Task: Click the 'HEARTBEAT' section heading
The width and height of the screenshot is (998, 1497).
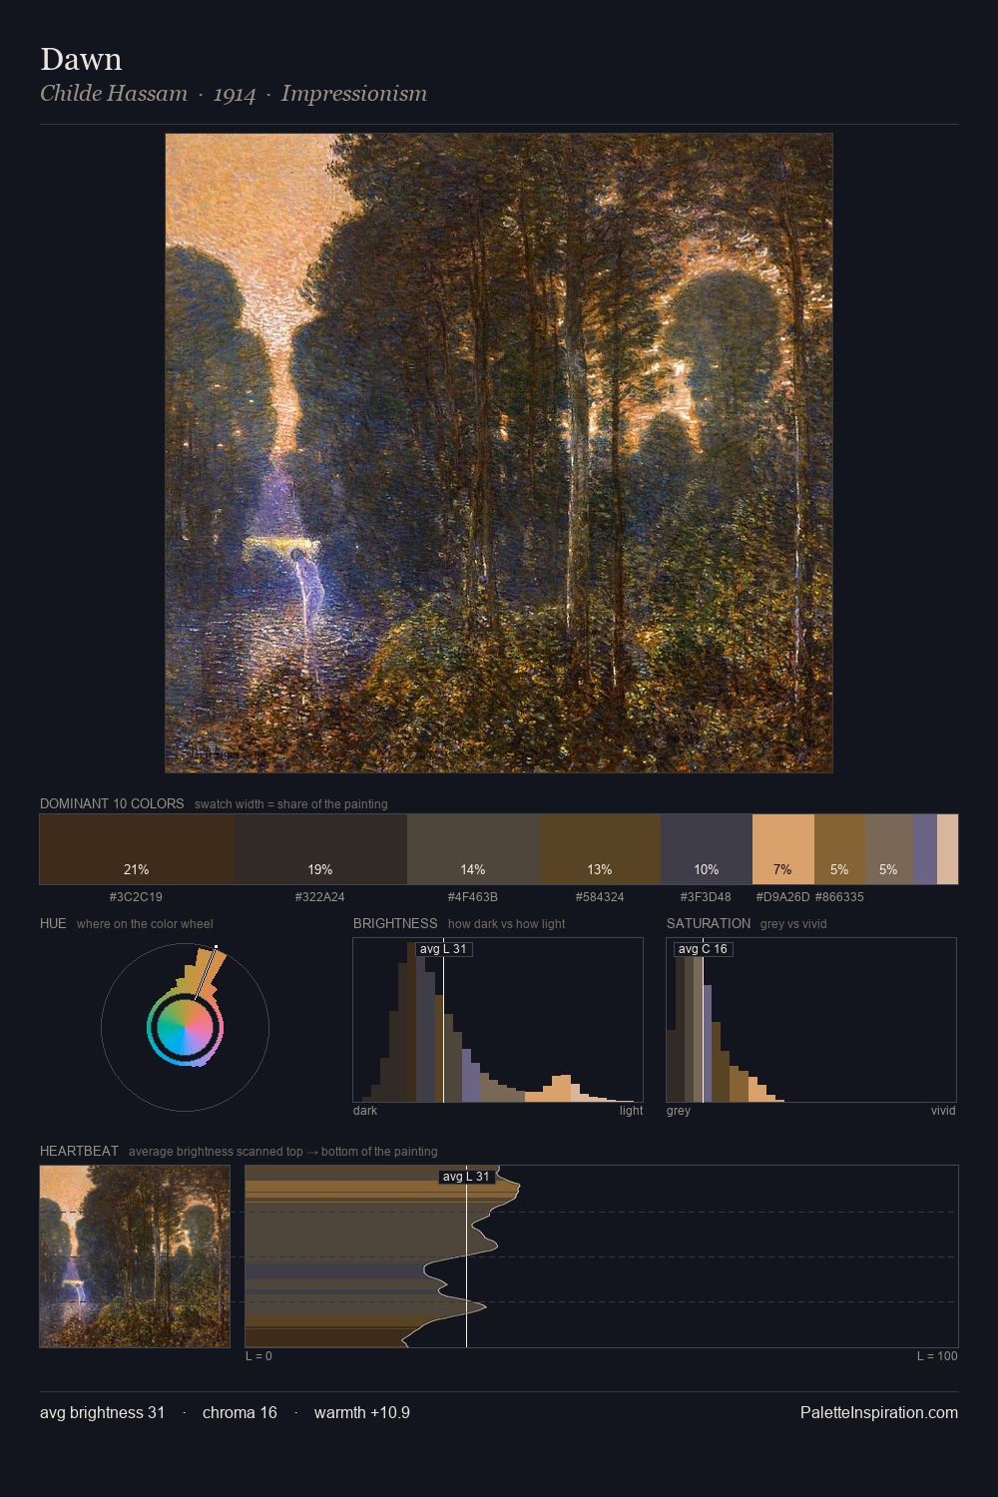Action: (x=79, y=1151)
